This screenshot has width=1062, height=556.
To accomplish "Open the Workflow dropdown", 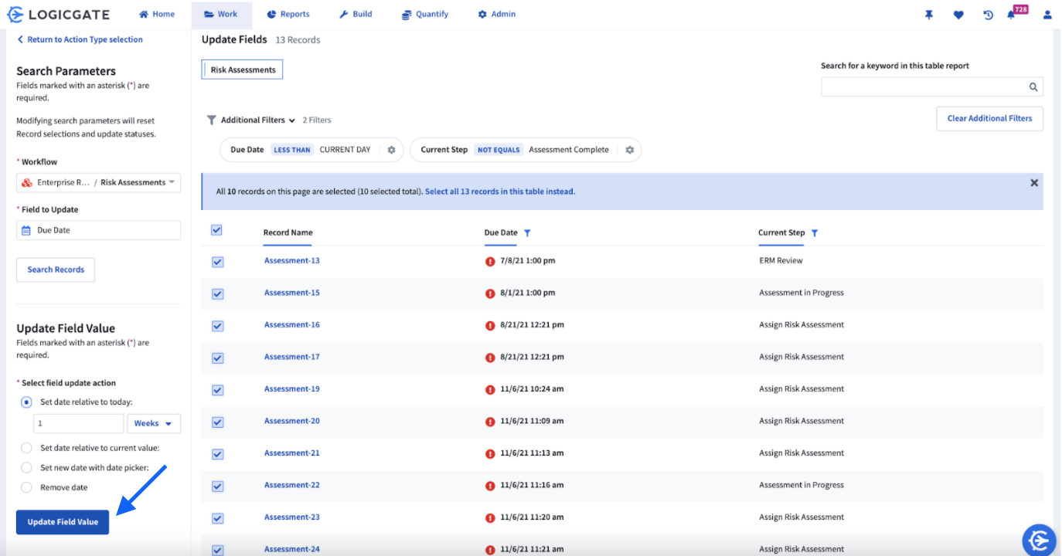I will pyautogui.click(x=98, y=183).
